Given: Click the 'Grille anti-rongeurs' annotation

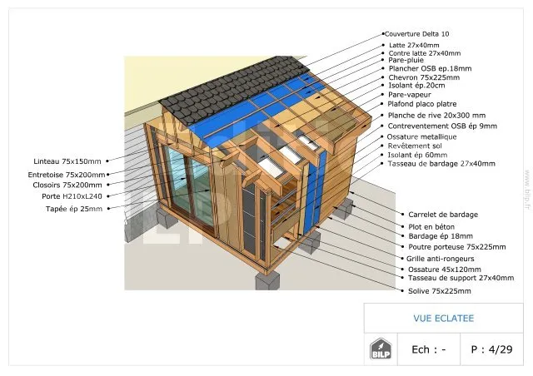Looking at the screenshot, I should [441, 258].
